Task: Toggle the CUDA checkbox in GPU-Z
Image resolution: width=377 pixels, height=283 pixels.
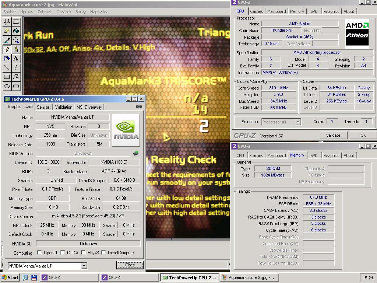Action: (x=63, y=252)
